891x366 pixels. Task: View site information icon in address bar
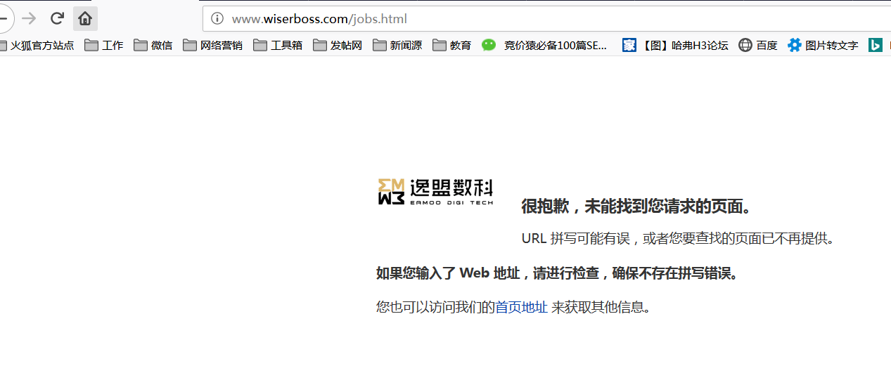point(217,19)
